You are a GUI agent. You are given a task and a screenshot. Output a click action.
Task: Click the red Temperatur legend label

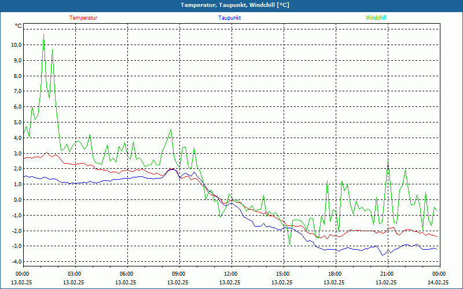pos(83,18)
